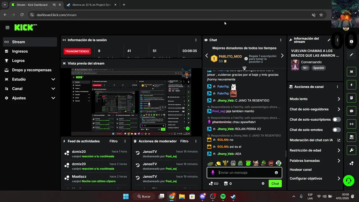Open Steam from the taskbar
The width and height of the screenshot is (359, 202).
(233, 196)
